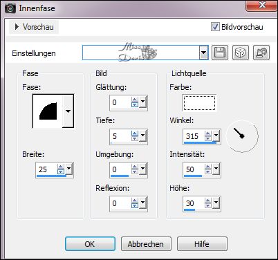The image size is (278, 260).
Task: Click the Hilfe button
Action: coord(202,244)
